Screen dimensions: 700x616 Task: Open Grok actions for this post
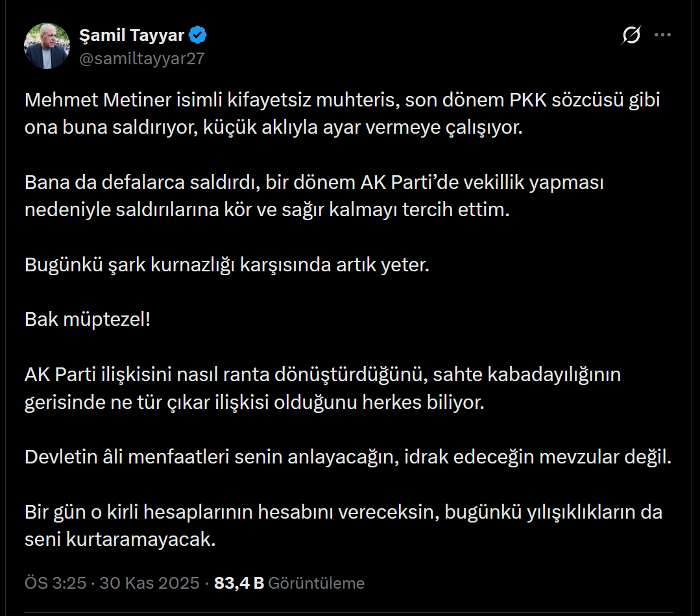(630, 35)
